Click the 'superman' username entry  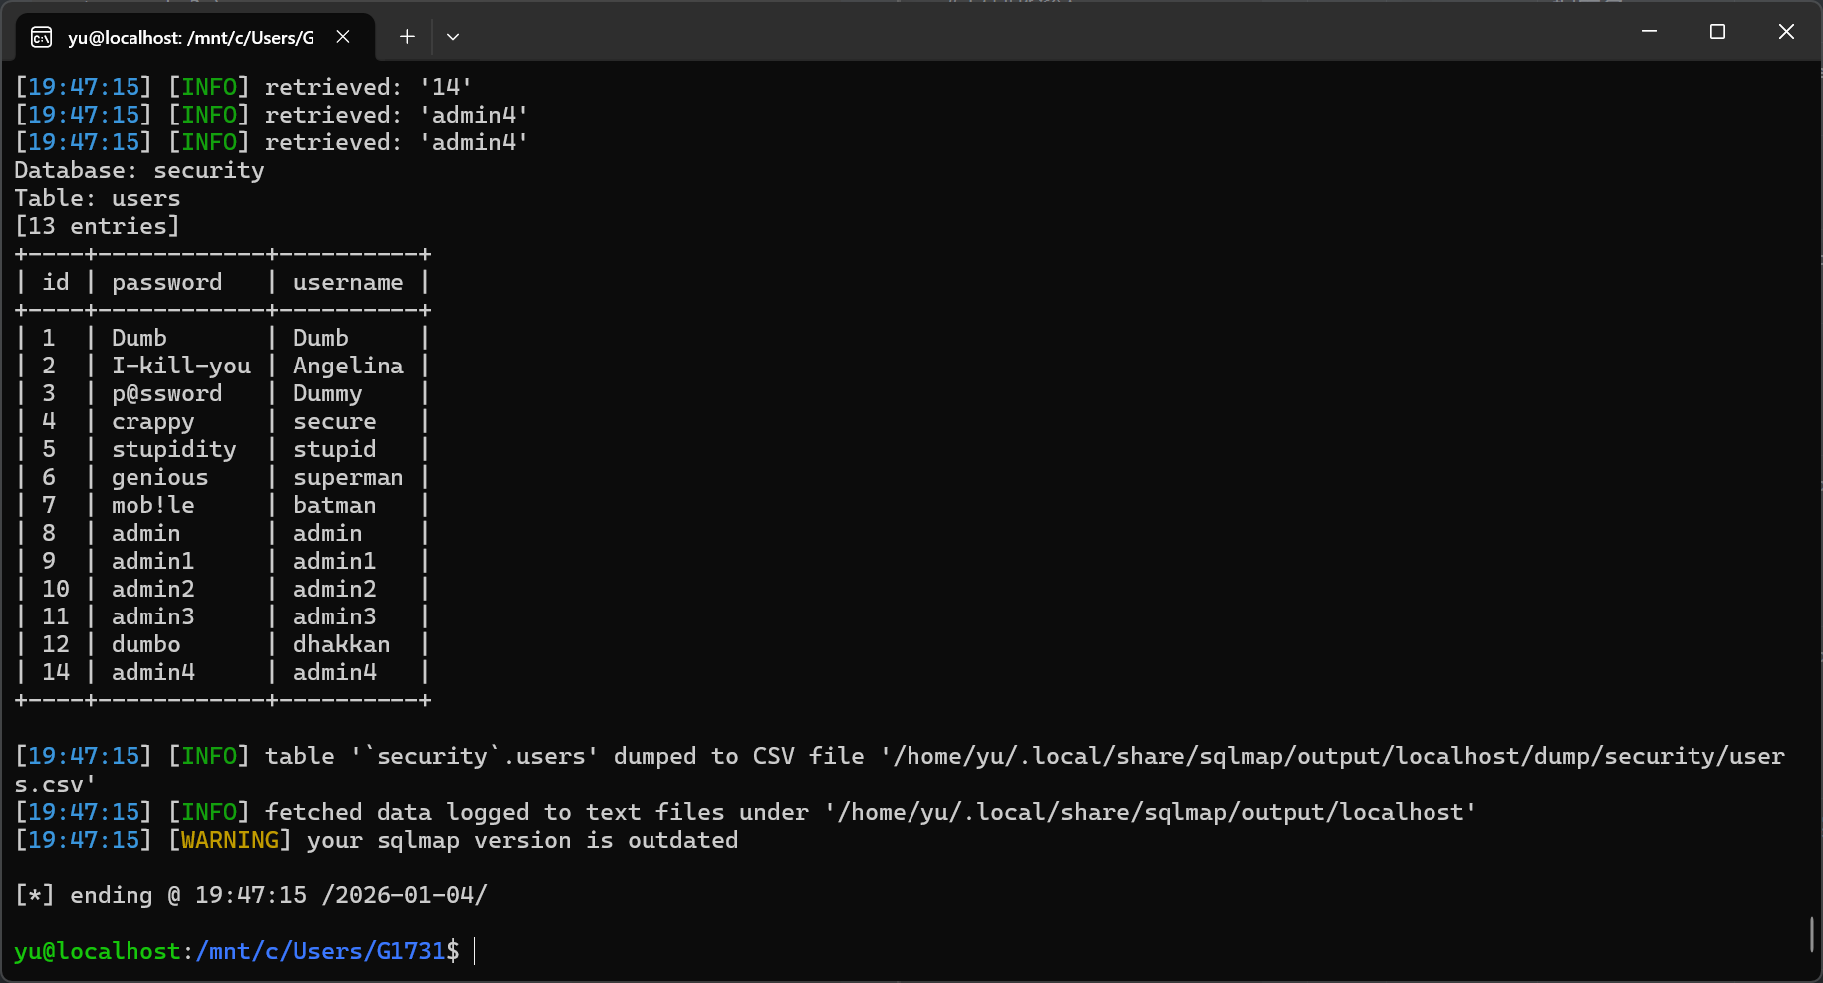click(x=348, y=478)
